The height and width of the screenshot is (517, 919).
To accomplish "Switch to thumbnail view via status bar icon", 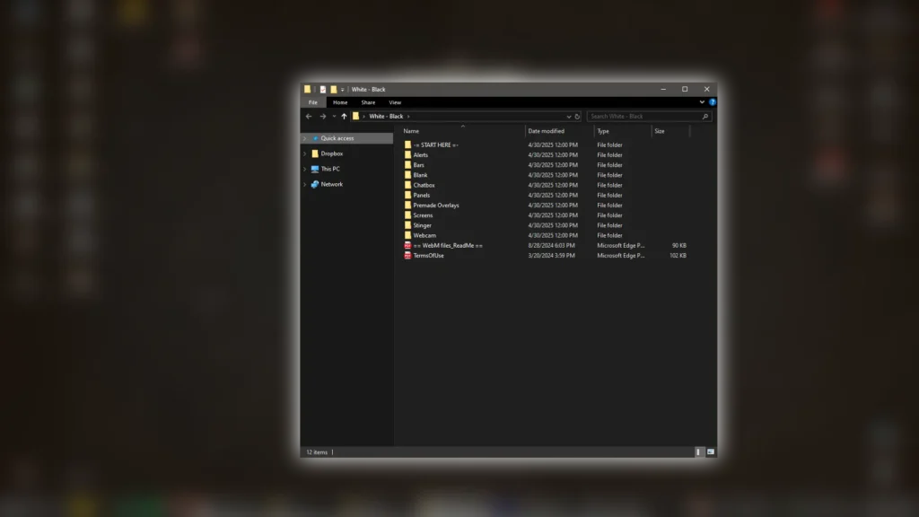I will (711, 451).
